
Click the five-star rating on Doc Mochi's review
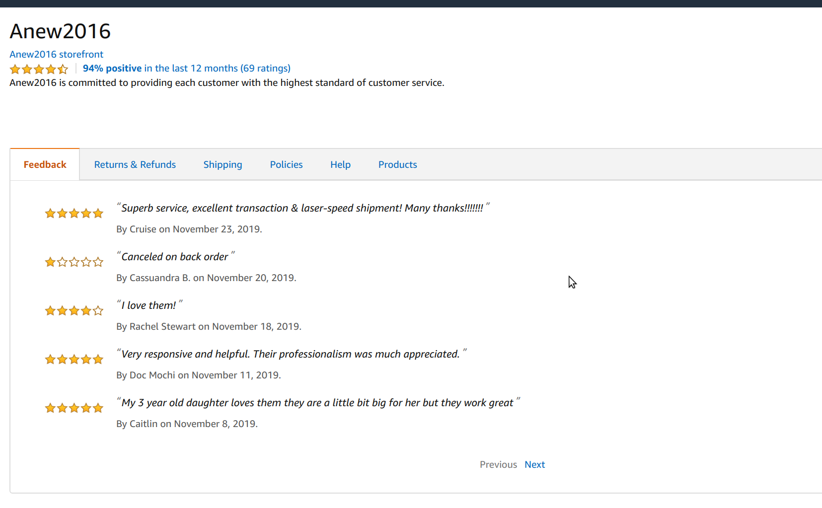pos(74,360)
